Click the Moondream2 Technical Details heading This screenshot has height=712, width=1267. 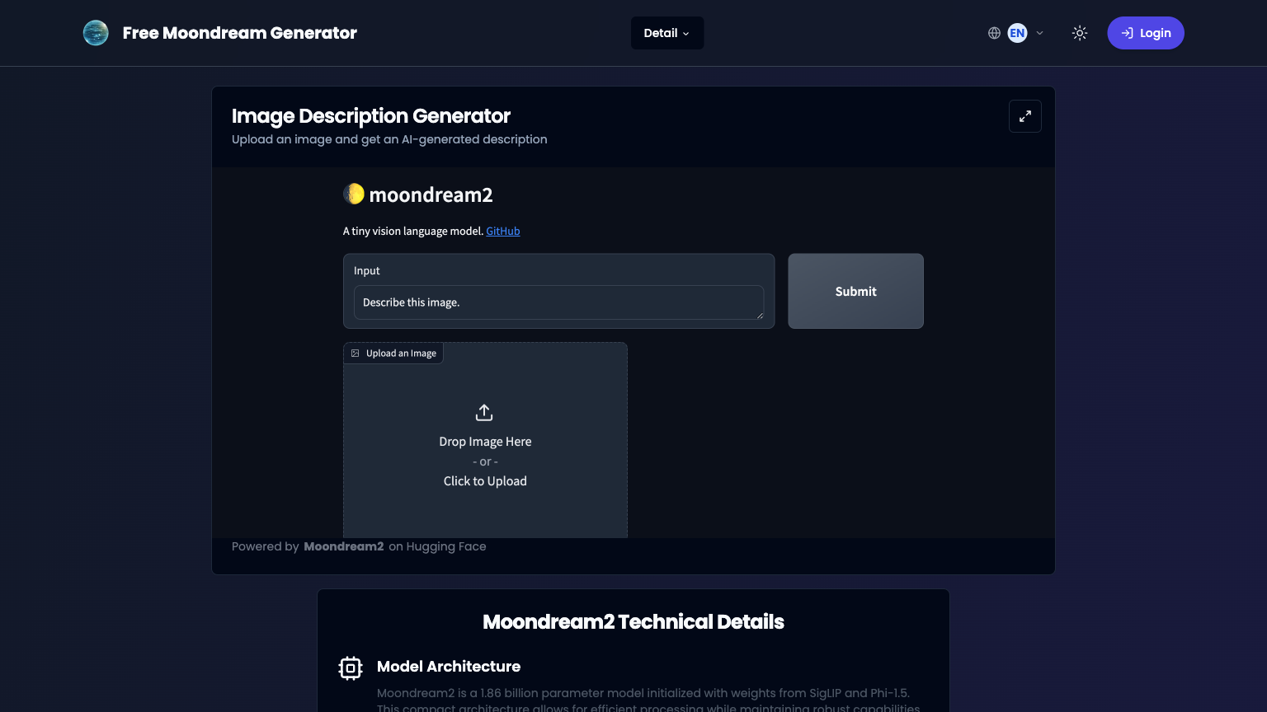click(633, 622)
